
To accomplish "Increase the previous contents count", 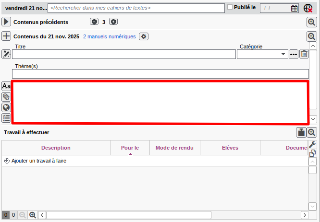I will tap(113, 22).
